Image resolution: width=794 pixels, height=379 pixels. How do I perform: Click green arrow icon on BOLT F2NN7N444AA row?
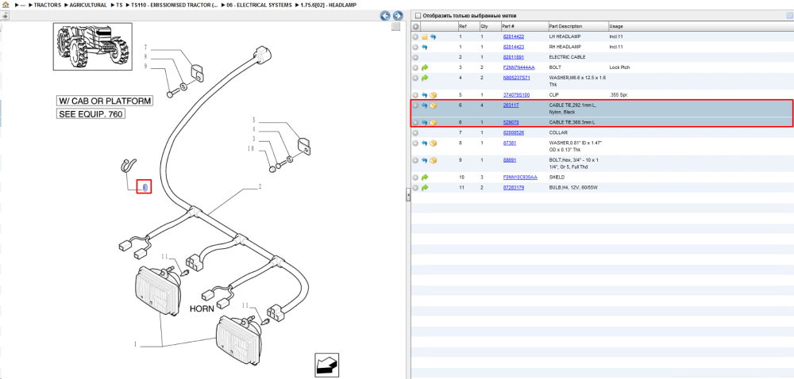(x=425, y=67)
